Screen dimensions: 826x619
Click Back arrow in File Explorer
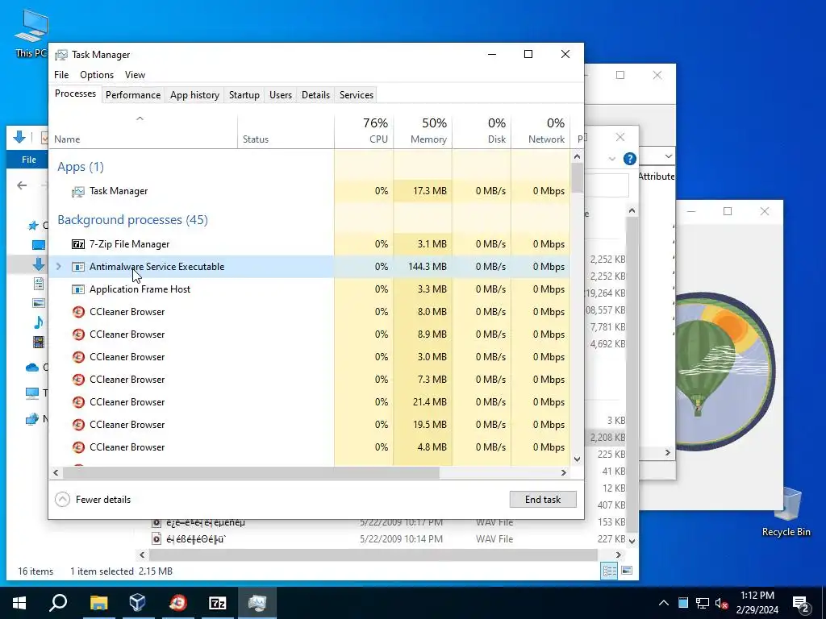[22, 185]
